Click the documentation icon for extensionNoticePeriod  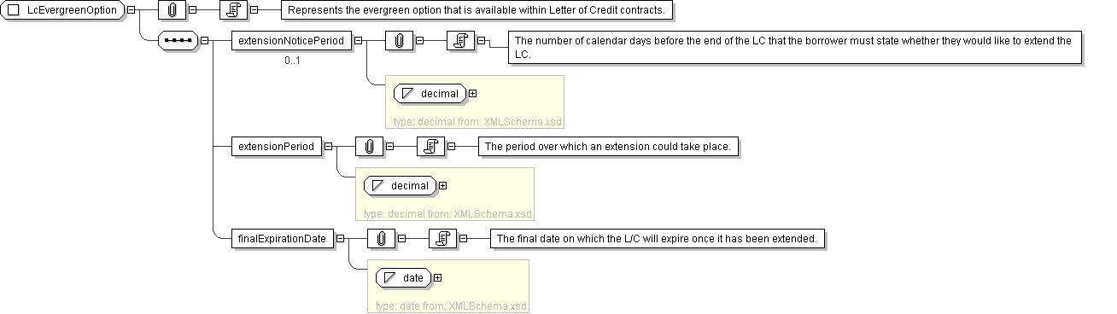pos(461,41)
